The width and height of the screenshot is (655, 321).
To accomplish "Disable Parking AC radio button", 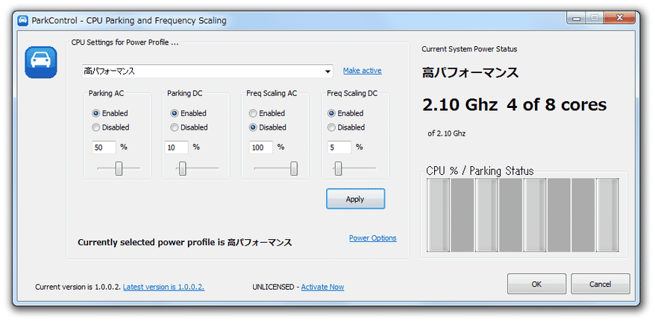I will pos(95,127).
